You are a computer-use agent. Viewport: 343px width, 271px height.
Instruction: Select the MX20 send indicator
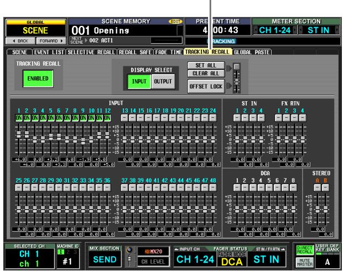pyautogui.click(x=153, y=251)
